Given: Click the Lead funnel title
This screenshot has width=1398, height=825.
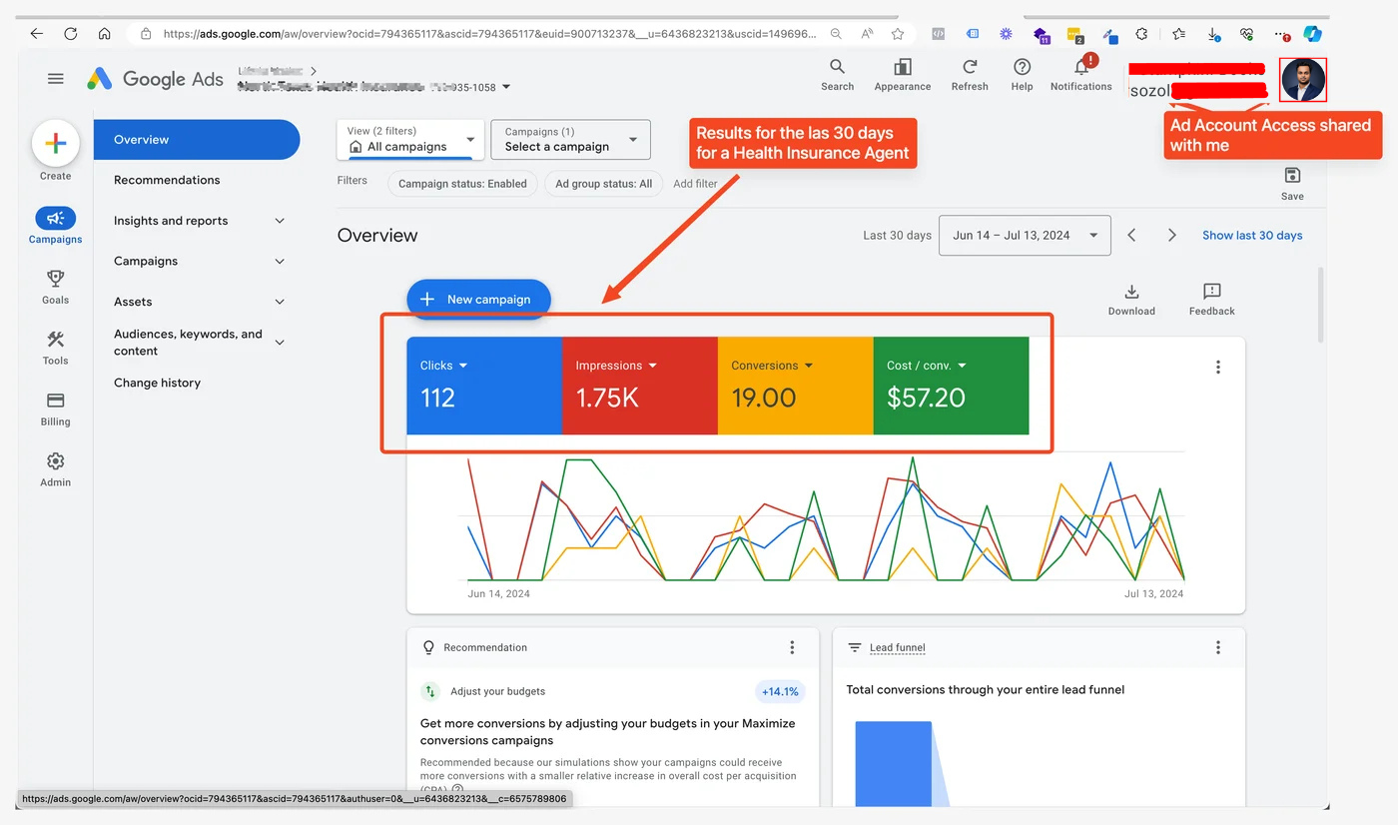Looking at the screenshot, I should coord(897,647).
